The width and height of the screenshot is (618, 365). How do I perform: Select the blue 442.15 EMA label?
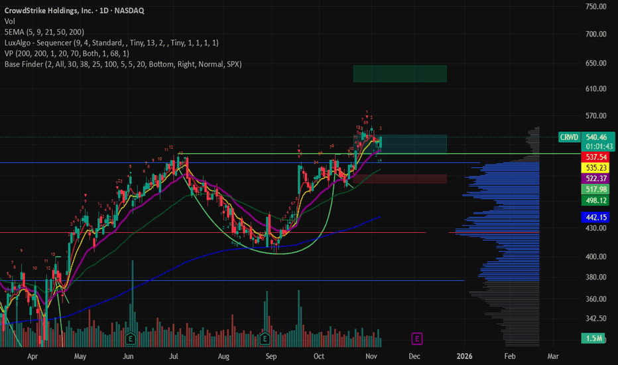594,218
